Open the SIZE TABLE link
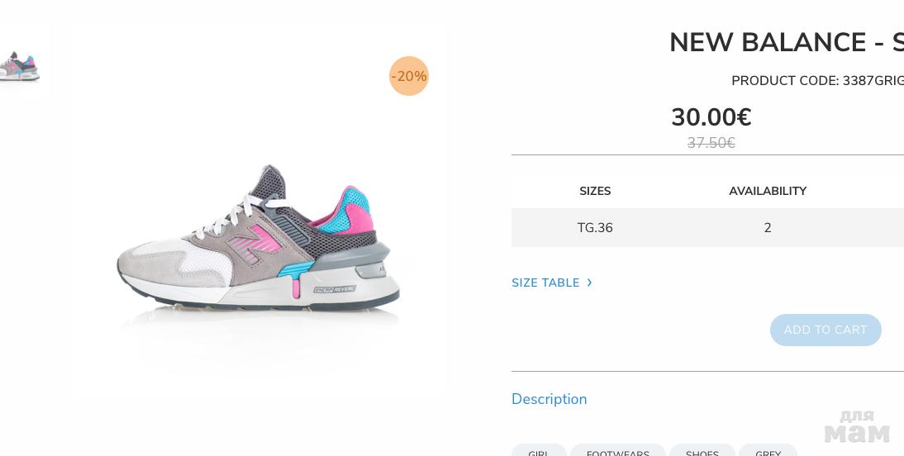 coord(545,283)
